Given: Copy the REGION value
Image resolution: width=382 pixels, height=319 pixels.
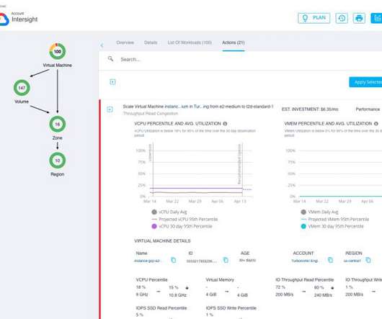Looking at the screenshot, I should 368,260.
